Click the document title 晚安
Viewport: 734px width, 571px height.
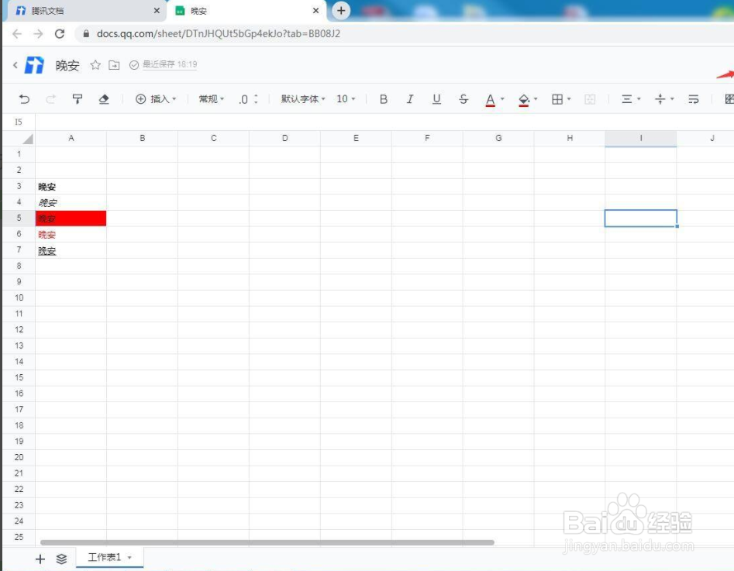coord(67,65)
